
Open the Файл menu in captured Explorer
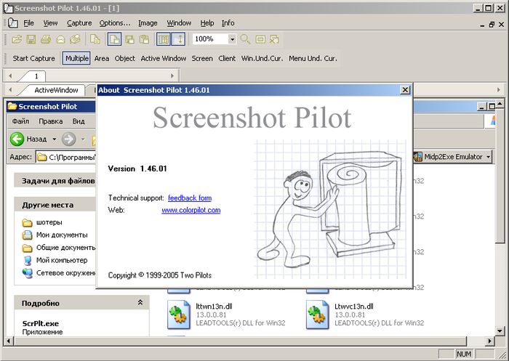coord(20,121)
